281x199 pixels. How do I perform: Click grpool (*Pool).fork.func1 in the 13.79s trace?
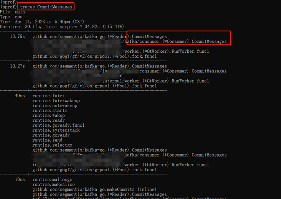[95, 56]
